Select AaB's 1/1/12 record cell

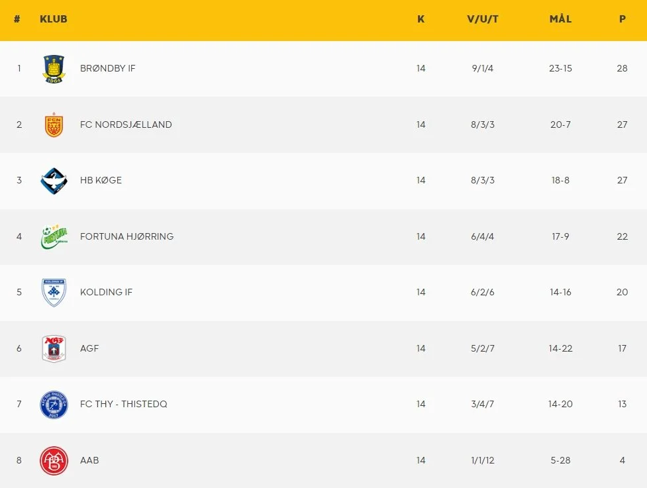483,460
